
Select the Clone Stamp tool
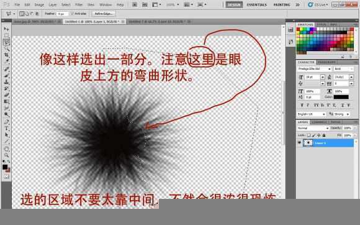click(x=6, y=82)
